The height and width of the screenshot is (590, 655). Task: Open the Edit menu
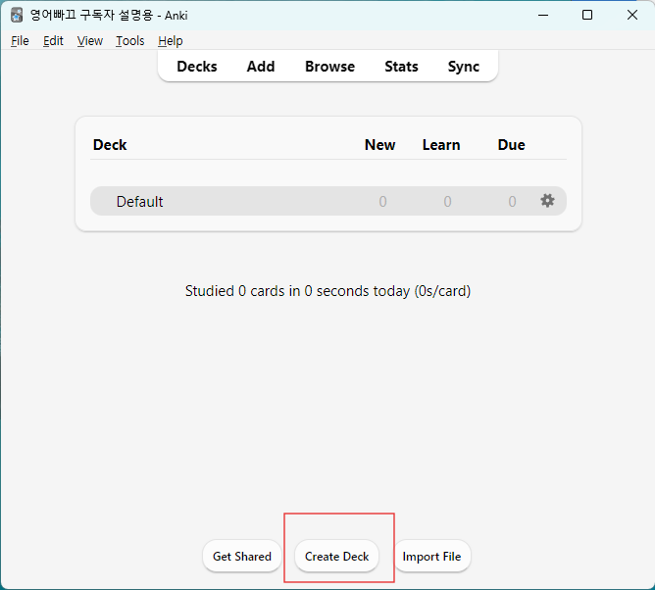click(53, 41)
